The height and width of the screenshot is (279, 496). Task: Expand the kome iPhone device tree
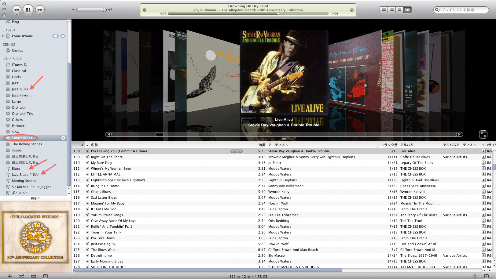[3, 36]
